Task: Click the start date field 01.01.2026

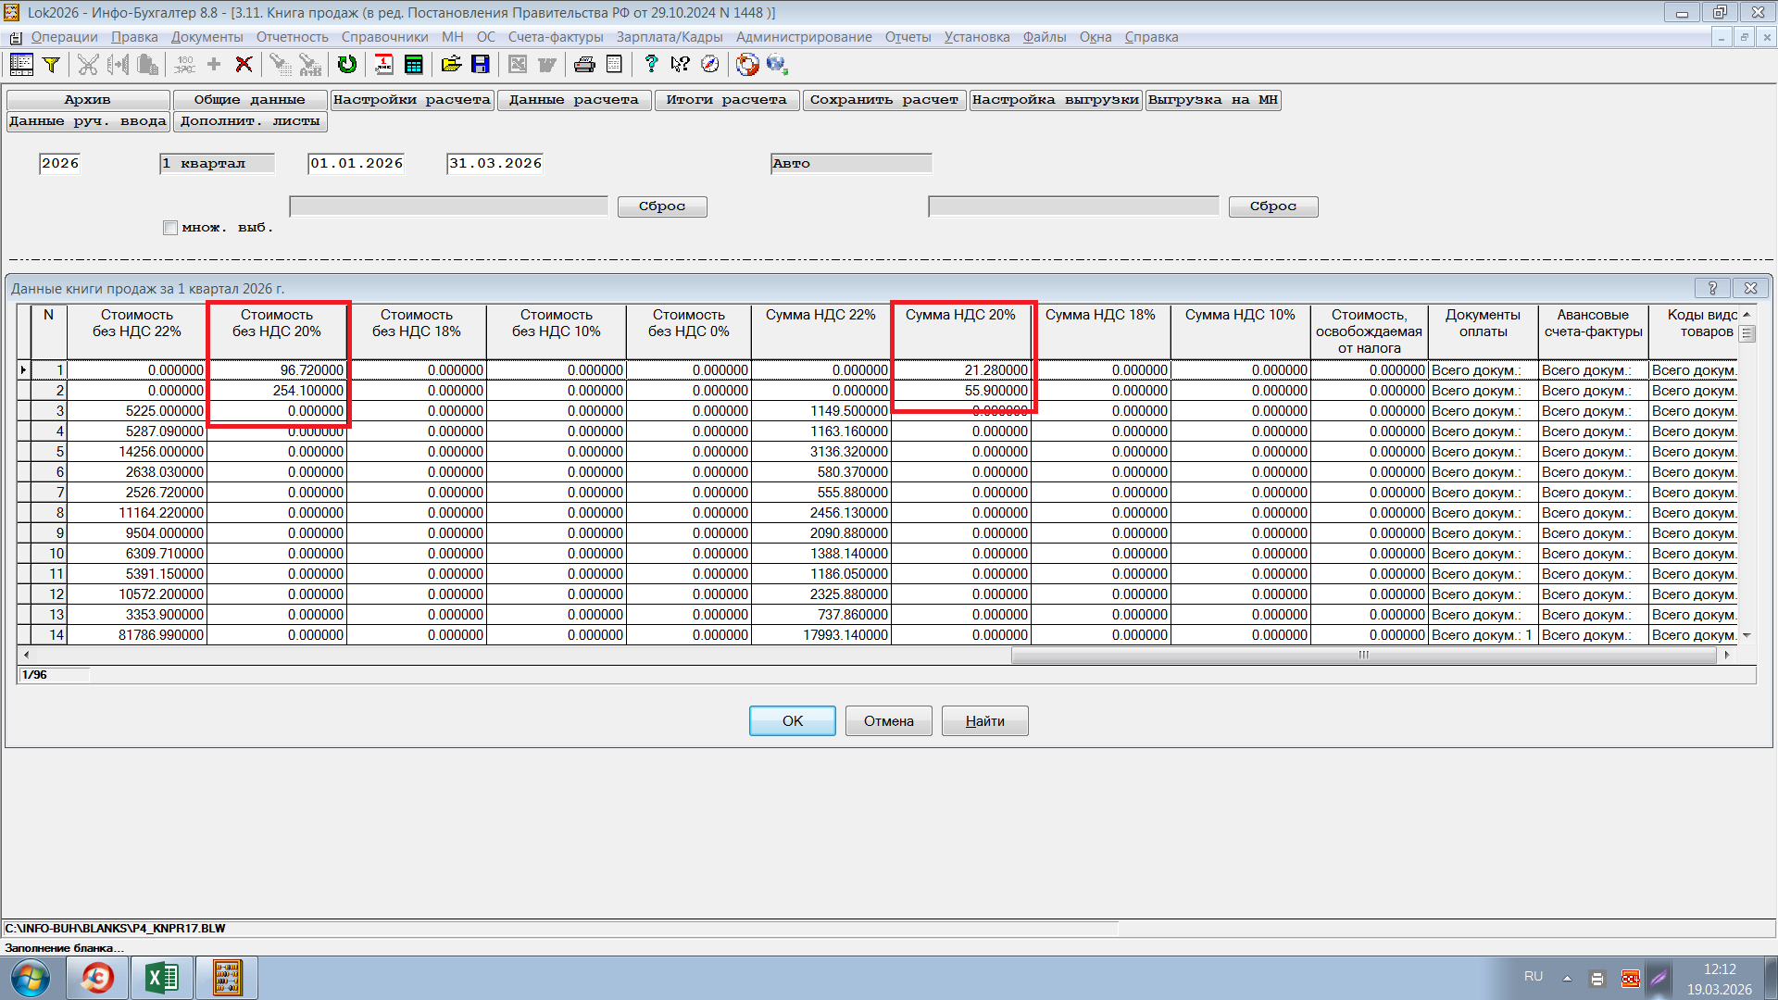Action: pyautogui.click(x=357, y=164)
